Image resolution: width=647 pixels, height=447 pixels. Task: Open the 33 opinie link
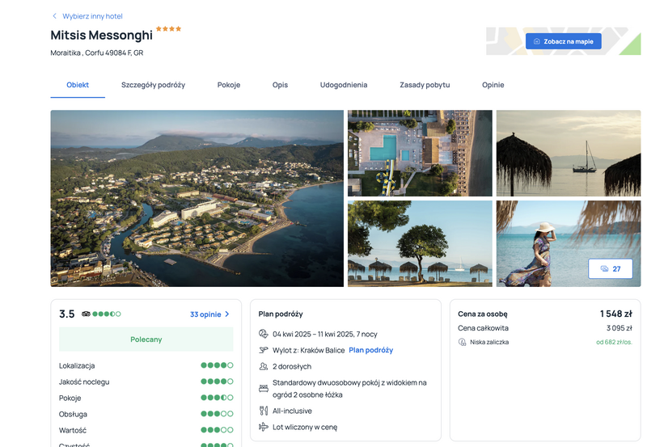click(205, 314)
